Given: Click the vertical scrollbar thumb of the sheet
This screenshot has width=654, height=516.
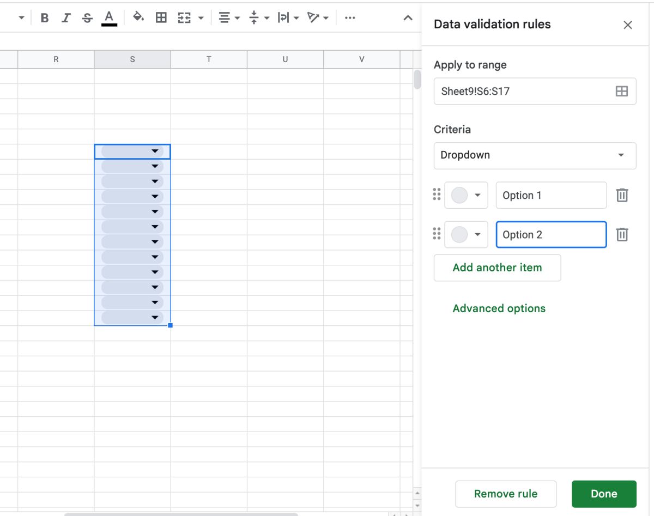Looking at the screenshot, I should click(x=417, y=79).
